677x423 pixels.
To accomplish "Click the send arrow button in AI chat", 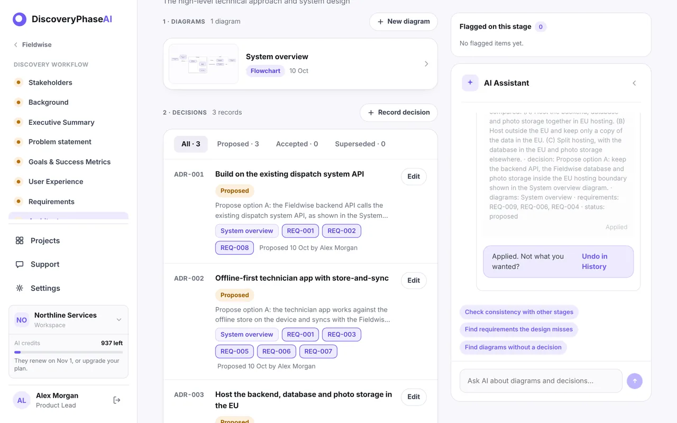I will point(635,381).
